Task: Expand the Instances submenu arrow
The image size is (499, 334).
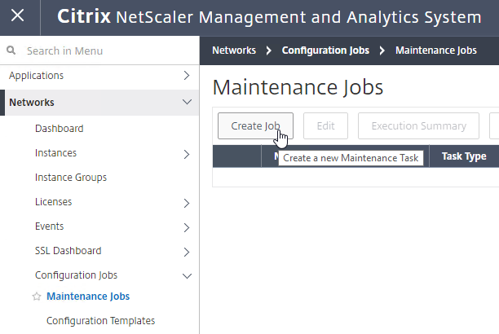Action: tap(187, 154)
